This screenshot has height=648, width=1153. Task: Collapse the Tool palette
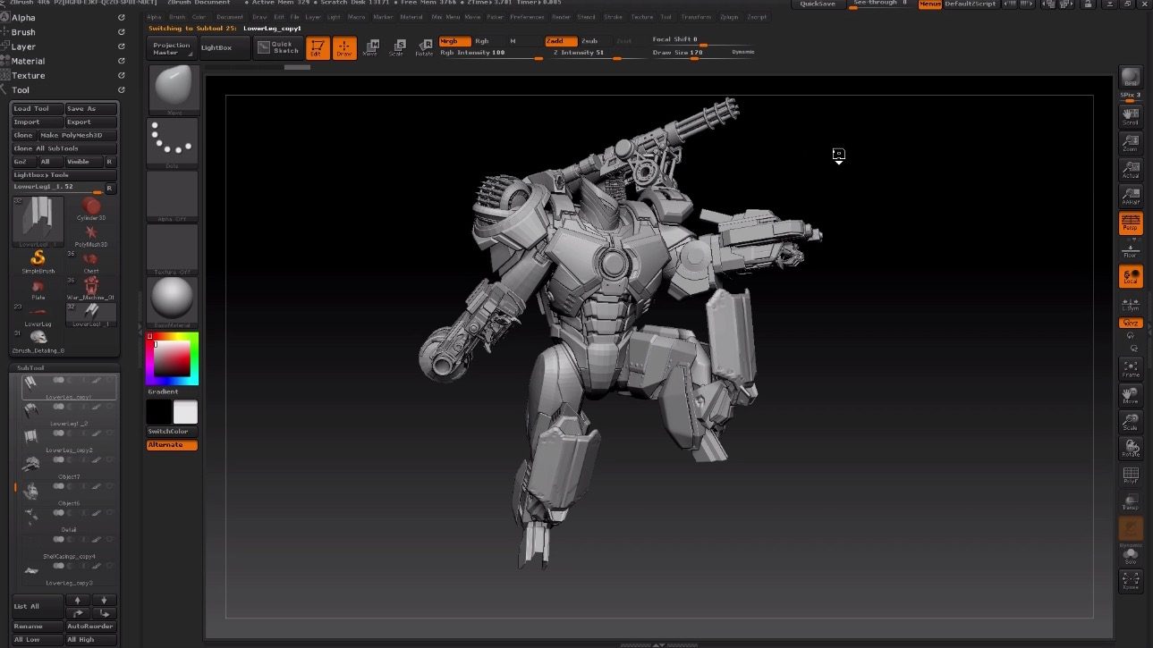[x=21, y=89]
